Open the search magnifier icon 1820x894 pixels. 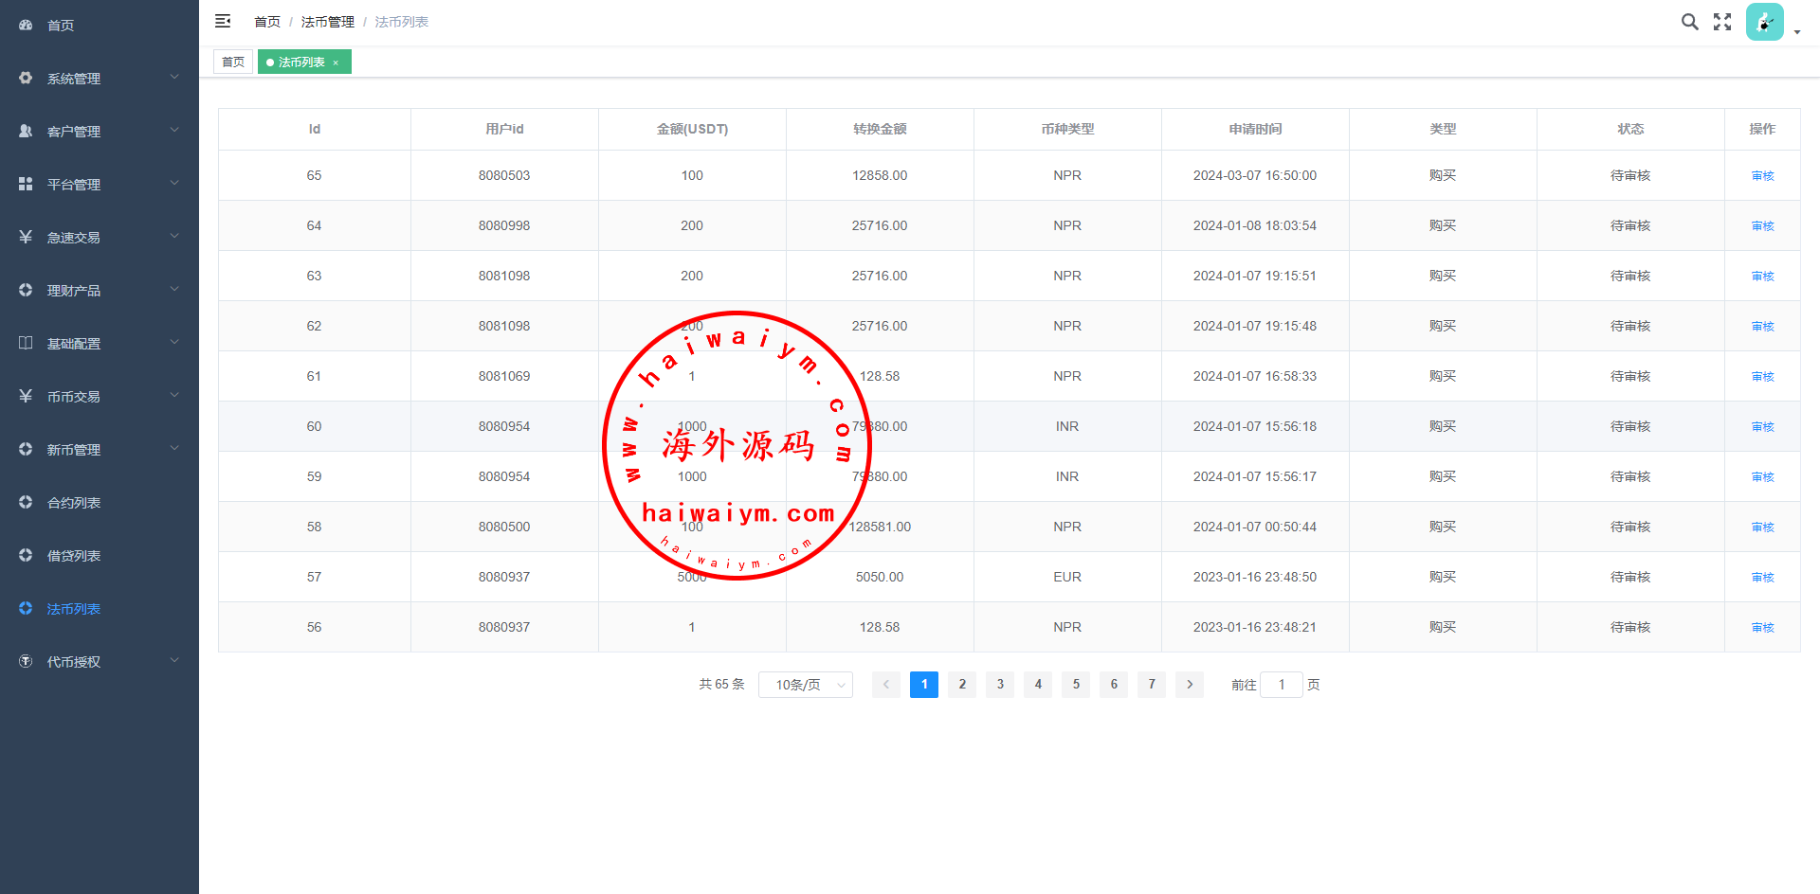pos(1689,22)
